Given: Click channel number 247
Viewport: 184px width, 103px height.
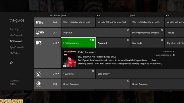Looking at the screenshot, I should pos(55,33).
